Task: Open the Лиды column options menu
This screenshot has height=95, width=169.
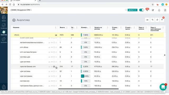Action: [x=77, y=27]
